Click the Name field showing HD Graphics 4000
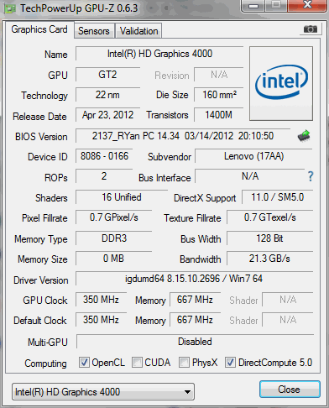The image size is (329, 408). point(159,54)
